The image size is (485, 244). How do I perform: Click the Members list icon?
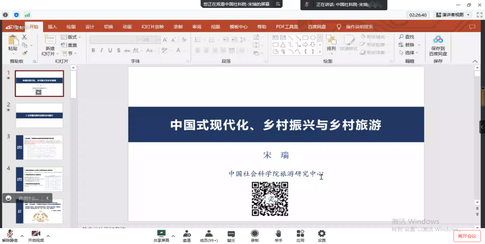(209, 234)
